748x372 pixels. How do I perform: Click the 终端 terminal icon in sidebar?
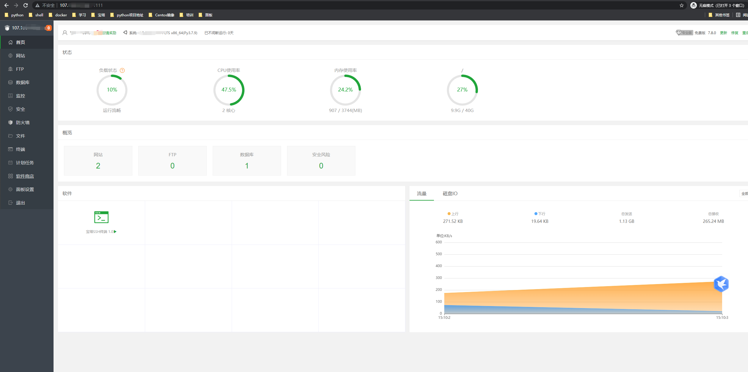[10, 149]
